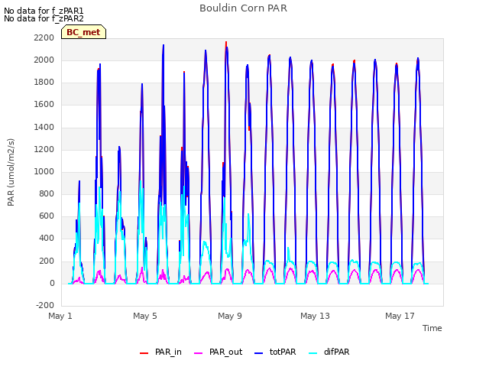The height and width of the screenshot is (367, 489).
Task: Click the May 1 x-axis tick label
Action: click(x=60, y=316)
